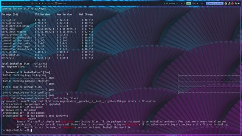Viewport: 242px width, 136px height.
Task: Select the 'extra/vlc' package name
Action: (8, 58)
